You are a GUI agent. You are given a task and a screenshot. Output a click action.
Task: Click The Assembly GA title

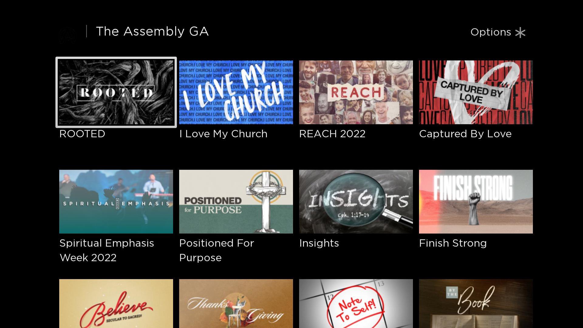point(152,32)
